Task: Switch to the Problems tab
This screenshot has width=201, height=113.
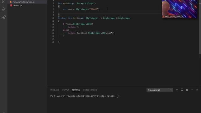Action: pyautogui.click(x=55, y=90)
